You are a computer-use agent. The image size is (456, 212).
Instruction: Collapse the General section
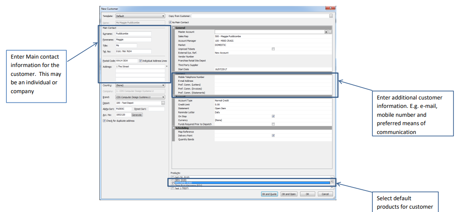point(173,28)
